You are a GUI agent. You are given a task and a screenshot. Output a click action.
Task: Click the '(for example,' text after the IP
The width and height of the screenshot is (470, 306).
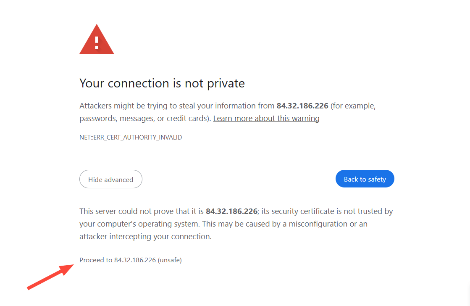click(353, 106)
